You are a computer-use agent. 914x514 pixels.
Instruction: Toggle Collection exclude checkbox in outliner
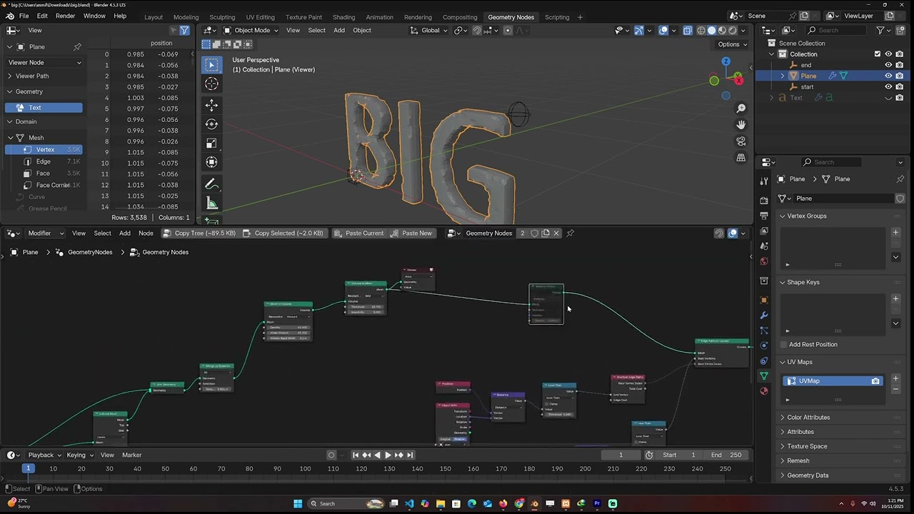[878, 54]
